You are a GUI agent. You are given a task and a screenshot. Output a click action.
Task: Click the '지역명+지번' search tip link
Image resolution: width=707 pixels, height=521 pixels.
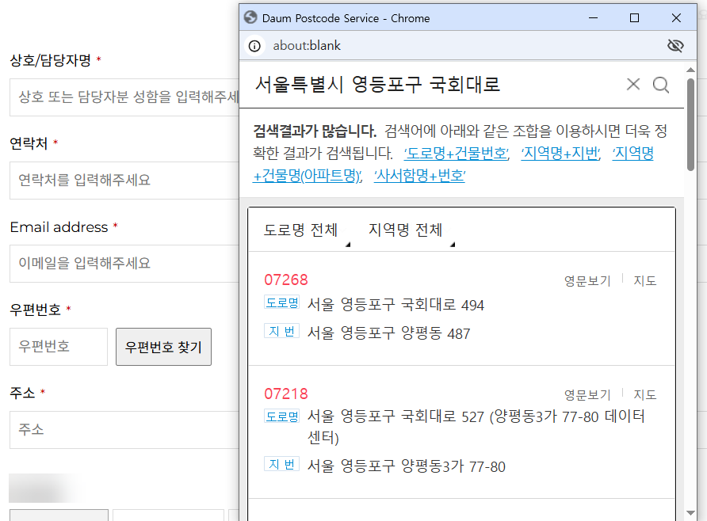pyautogui.click(x=560, y=154)
